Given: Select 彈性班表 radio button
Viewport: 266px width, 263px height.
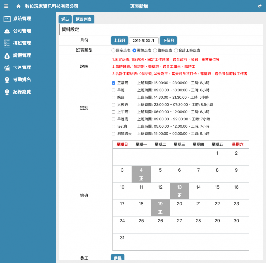Looking at the screenshot, I should (134, 51).
